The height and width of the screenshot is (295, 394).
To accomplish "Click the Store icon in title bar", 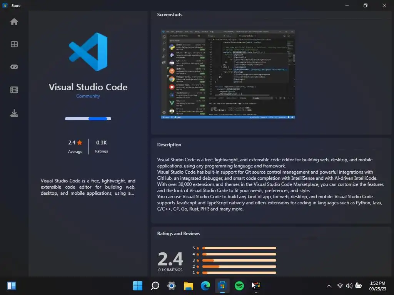I will pyautogui.click(x=5, y=5).
